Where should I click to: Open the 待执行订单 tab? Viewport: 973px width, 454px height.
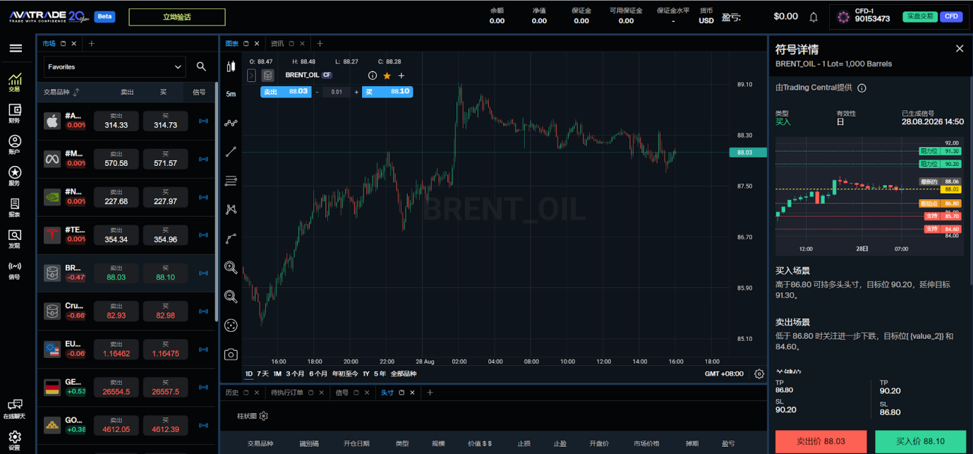coord(287,393)
